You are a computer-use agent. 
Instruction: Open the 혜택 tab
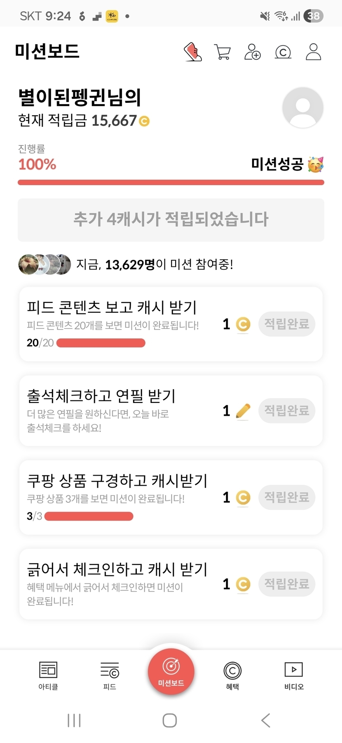point(232,675)
